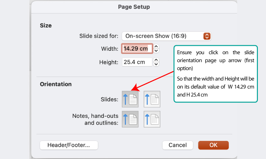Increase Height with the up stepper arrow
This screenshot has height=159, width=266.
[156, 60]
